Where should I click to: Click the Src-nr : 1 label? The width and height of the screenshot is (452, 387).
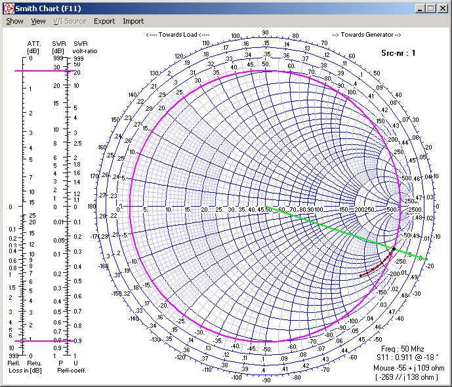(x=398, y=53)
